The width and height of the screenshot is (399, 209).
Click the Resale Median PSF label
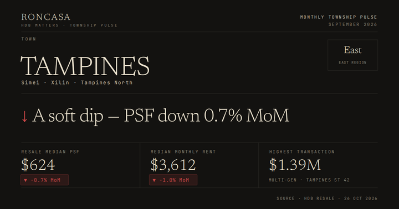(50, 151)
